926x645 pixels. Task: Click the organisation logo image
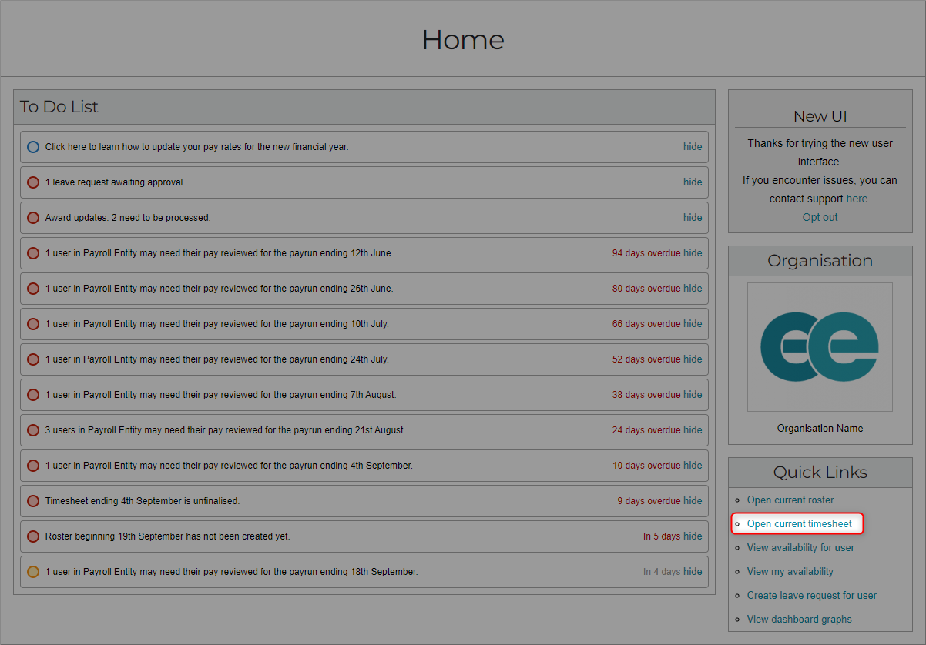(x=820, y=347)
